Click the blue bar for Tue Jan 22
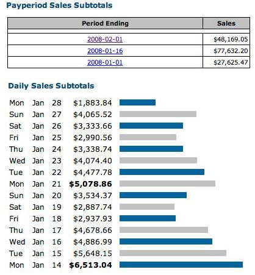The height and width of the screenshot is (275, 255). [x=162, y=172]
